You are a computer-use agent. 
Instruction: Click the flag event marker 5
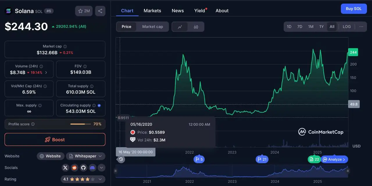pos(199,159)
